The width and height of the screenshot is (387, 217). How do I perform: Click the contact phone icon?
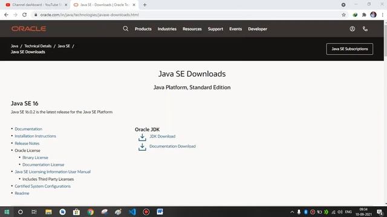tap(365, 29)
